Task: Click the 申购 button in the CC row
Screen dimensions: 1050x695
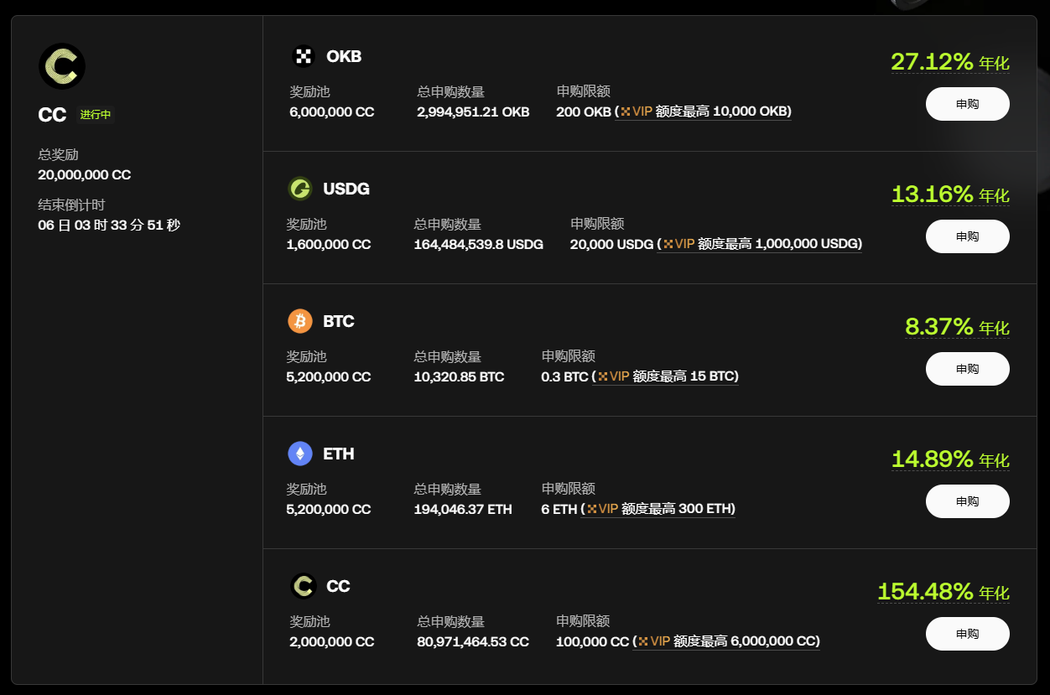Action: pos(967,634)
